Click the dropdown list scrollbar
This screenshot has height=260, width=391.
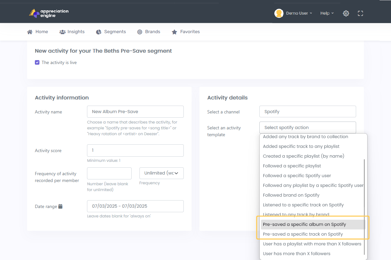[364, 207]
